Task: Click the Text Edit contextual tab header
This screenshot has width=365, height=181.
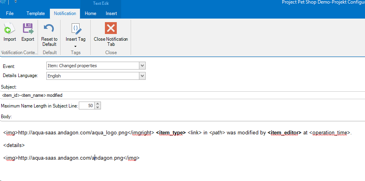Action: point(101,4)
